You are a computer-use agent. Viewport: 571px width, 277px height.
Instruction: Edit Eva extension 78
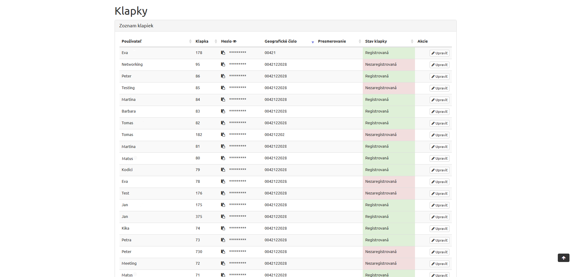[440, 182]
